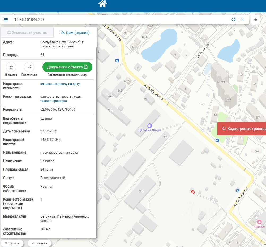Switch to Земельный участок tab
266x247 pixels.
tap(27, 33)
